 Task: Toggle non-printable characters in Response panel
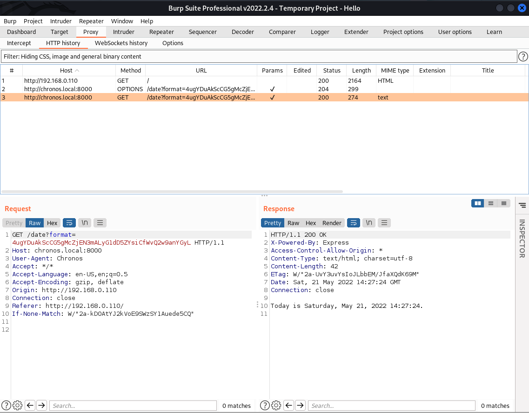tap(369, 223)
